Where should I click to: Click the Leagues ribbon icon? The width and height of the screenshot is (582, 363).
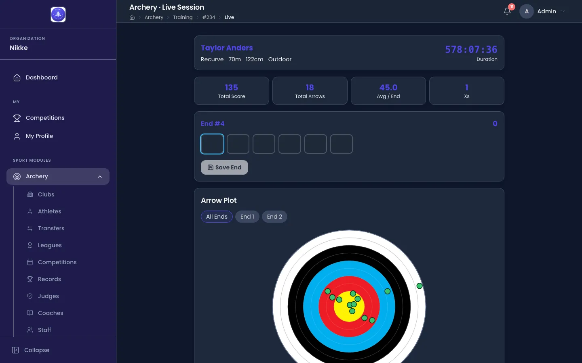(x=30, y=245)
